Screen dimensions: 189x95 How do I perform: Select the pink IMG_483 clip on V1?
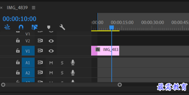point(105,50)
